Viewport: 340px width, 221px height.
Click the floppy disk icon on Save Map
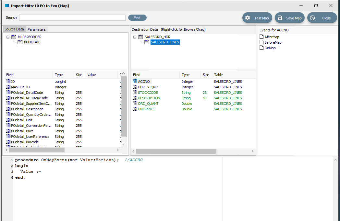(280, 18)
